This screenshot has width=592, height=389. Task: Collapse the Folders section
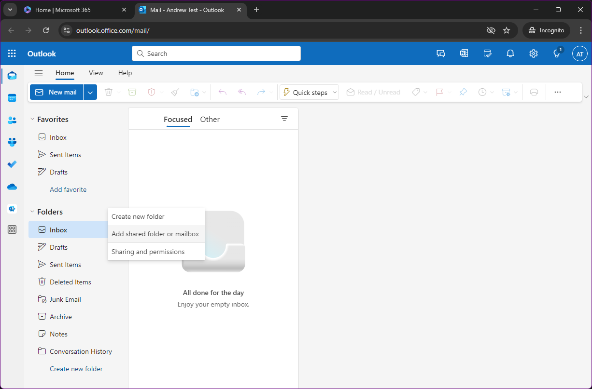click(x=32, y=212)
